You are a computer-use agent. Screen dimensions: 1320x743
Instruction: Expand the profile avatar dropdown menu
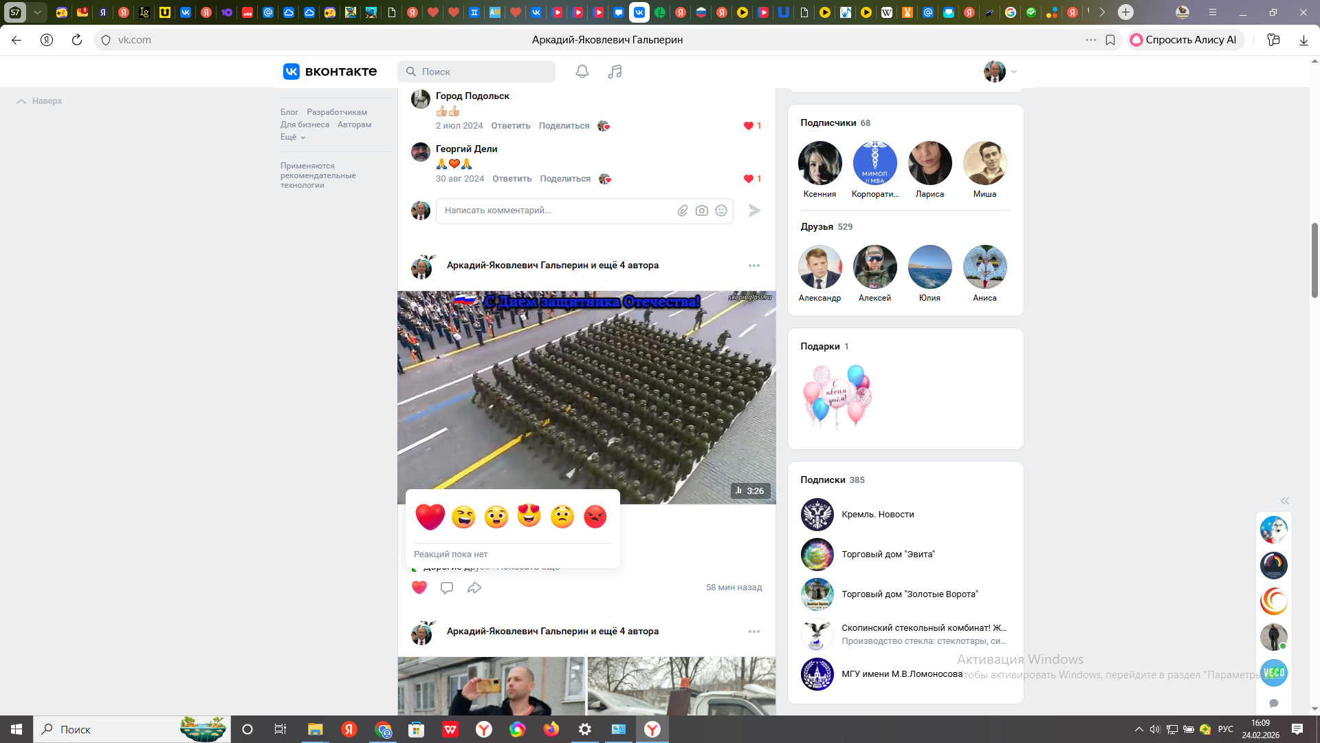pos(1000,72)
